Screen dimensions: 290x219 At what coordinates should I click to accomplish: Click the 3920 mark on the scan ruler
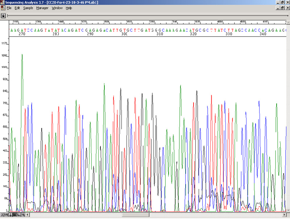pyautogui.click(x=197, y=22)
